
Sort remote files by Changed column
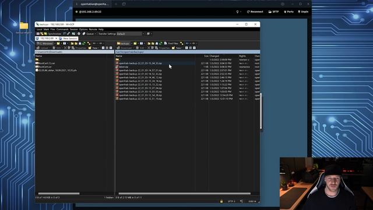[214, 56]
